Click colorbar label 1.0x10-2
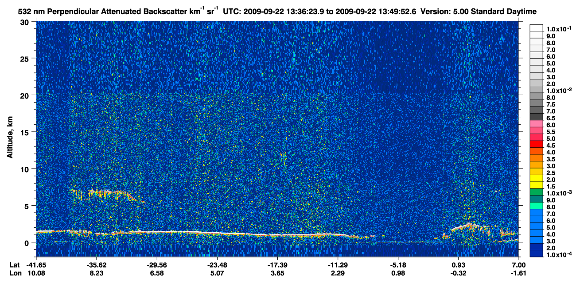576x295 pixels. 559,91
